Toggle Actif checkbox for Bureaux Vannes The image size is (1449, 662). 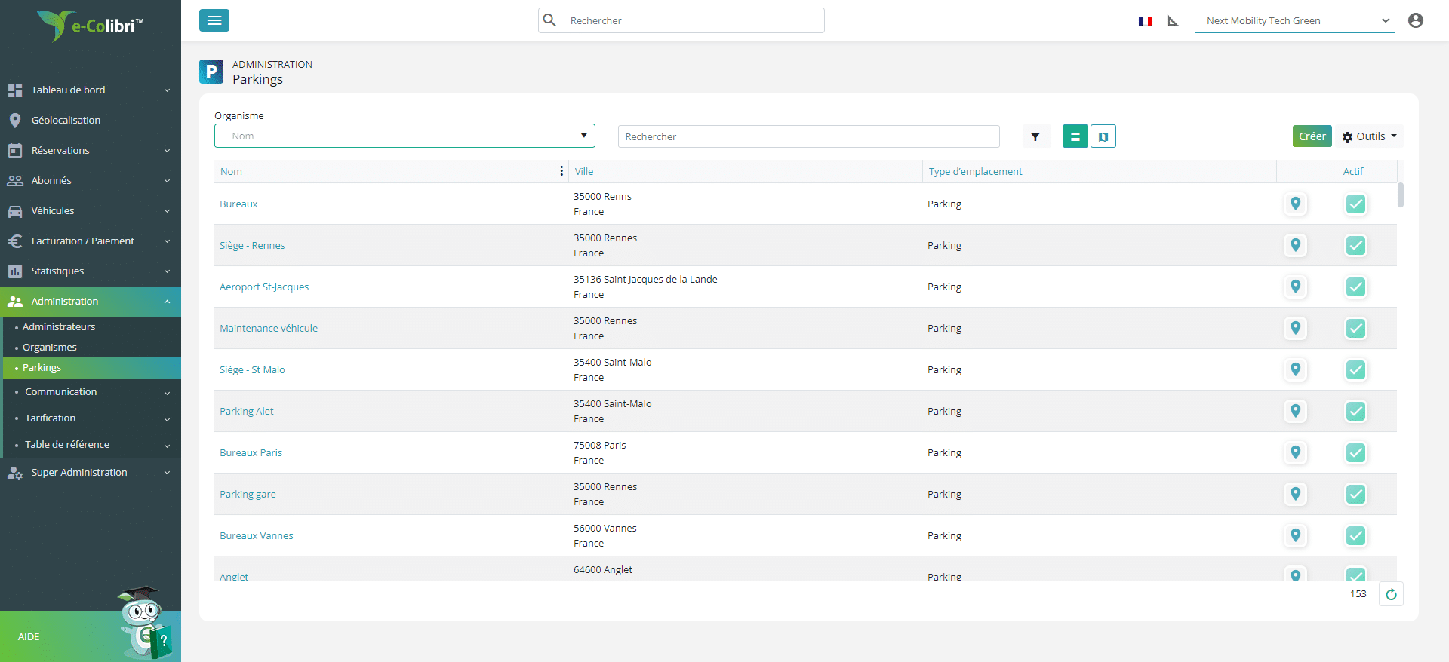click(1356, 535)
